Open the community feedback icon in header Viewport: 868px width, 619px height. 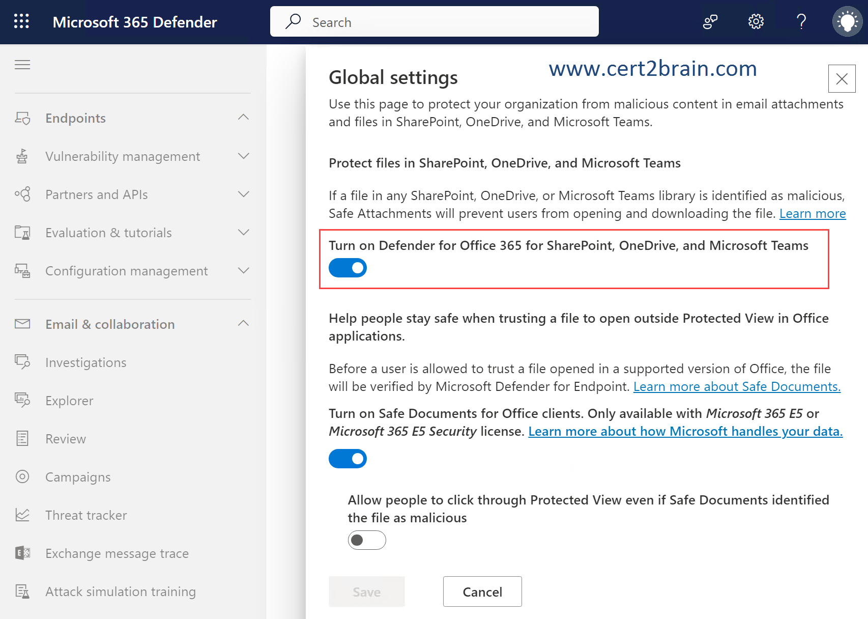click(710, 21)
